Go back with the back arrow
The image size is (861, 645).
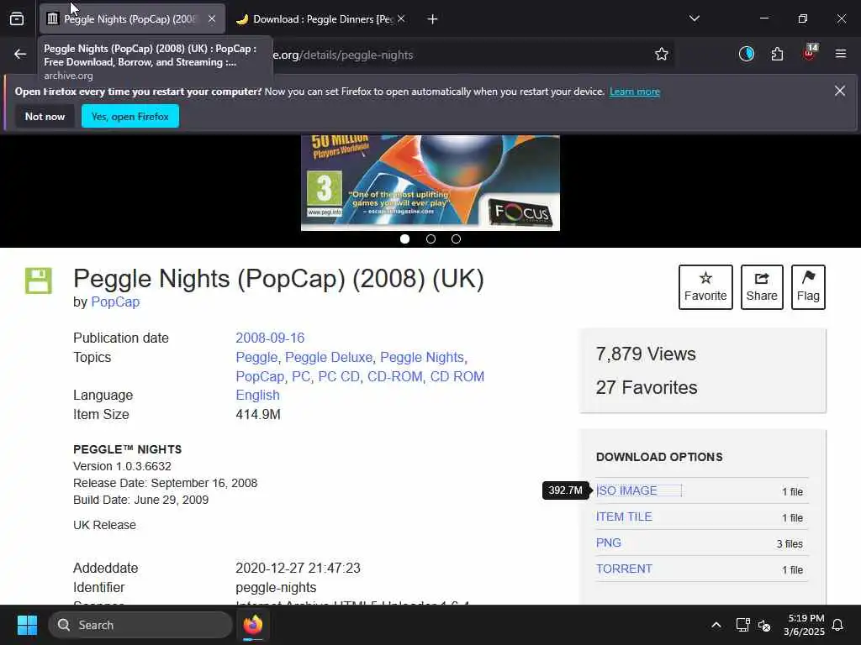point(20,54)
